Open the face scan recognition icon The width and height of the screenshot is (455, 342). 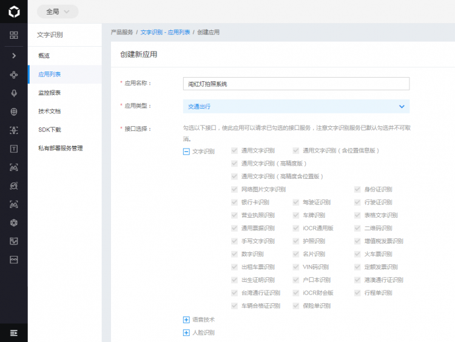click(13, 130)
